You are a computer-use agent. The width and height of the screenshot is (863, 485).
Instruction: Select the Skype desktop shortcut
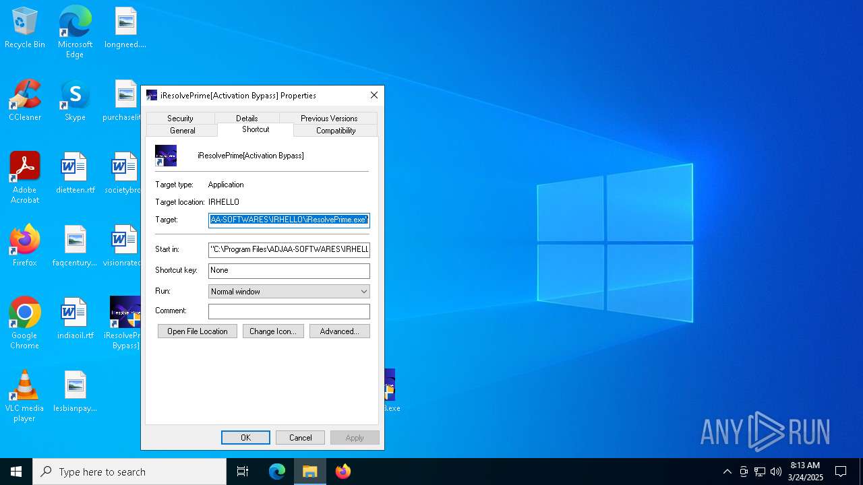pos(75,101)
